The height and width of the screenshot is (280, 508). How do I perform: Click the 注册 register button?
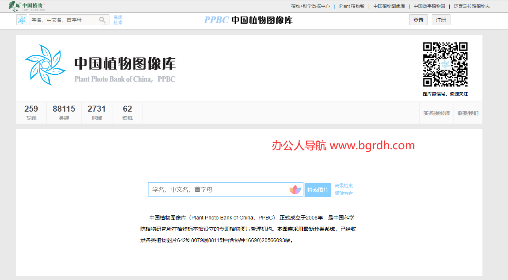tap(441, 20)
